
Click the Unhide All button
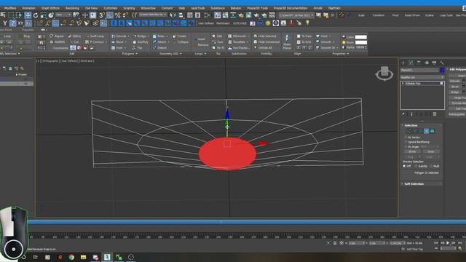tap(263, 47)
